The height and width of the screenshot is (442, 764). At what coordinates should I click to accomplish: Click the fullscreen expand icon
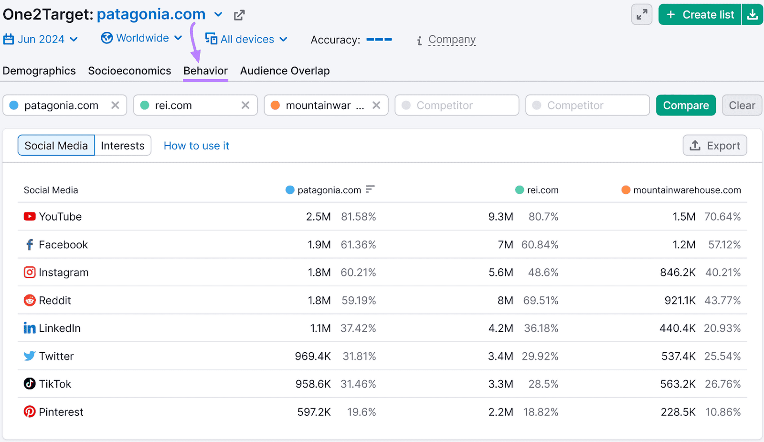(x=642, y=14)
